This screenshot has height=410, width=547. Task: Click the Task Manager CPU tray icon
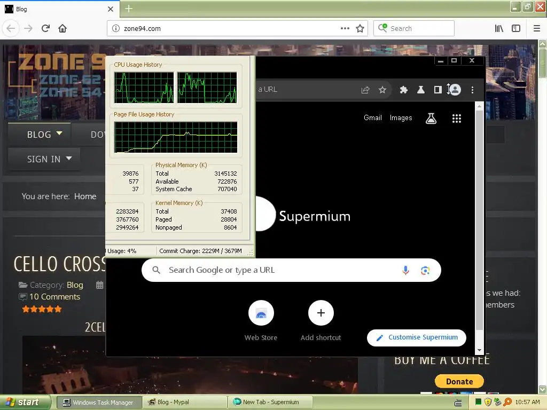coord(479,403)
